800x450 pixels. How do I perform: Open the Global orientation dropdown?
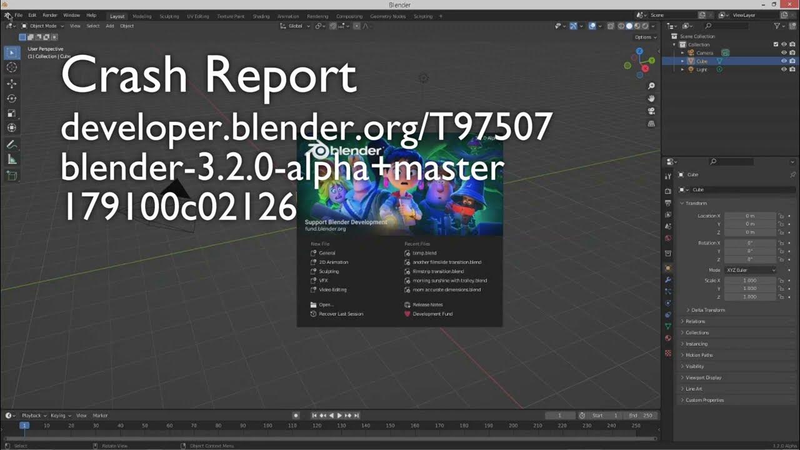click(294, 26)
